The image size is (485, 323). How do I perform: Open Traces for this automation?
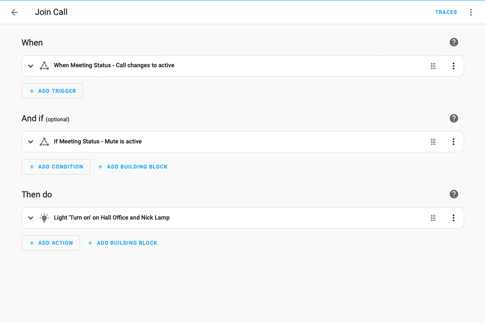(x=446, y=12)
